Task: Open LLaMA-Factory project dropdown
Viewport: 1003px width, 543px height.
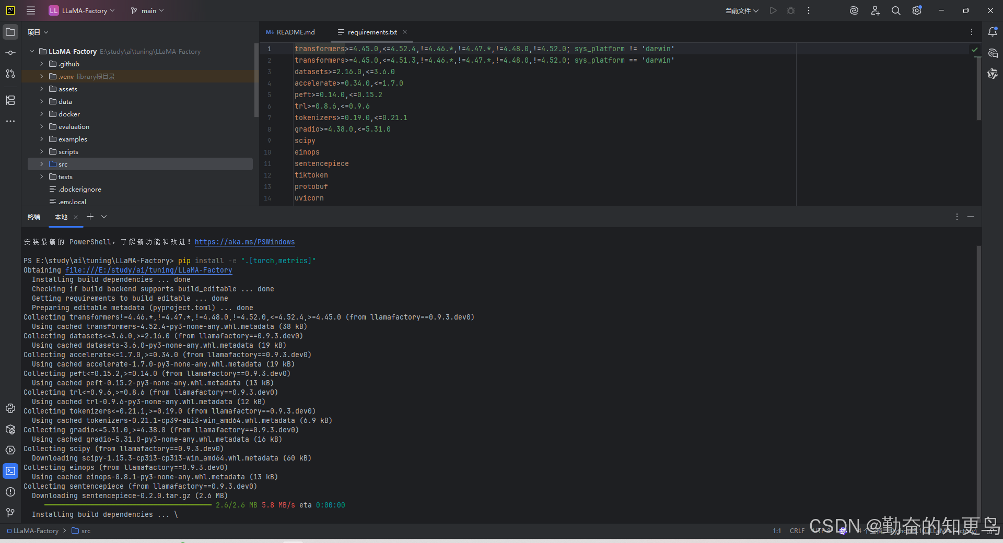Action: click(x=81, y=10)
